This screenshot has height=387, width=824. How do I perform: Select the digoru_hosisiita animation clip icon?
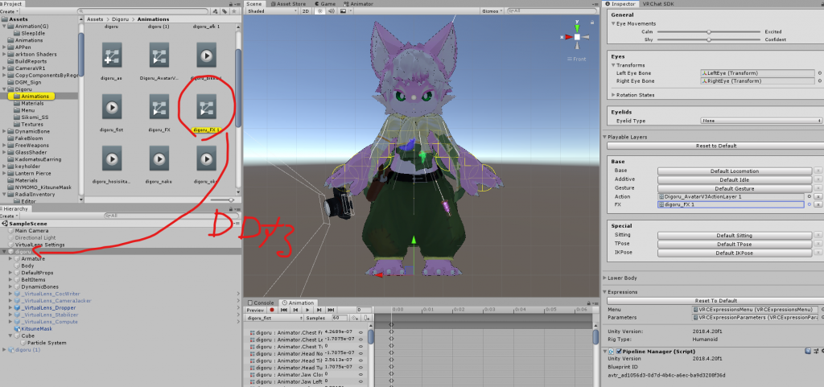point(111,158)
